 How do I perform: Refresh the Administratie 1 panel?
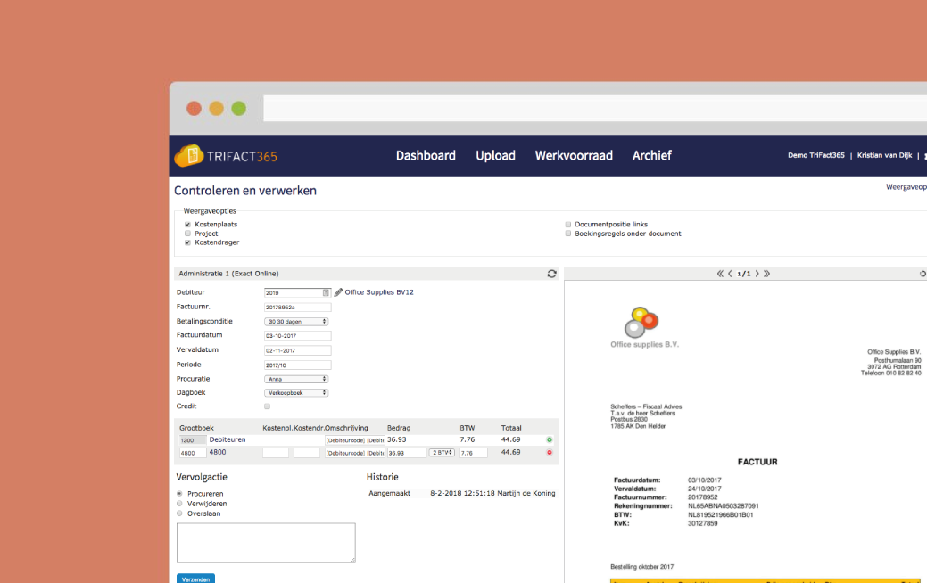coord(551,274)
